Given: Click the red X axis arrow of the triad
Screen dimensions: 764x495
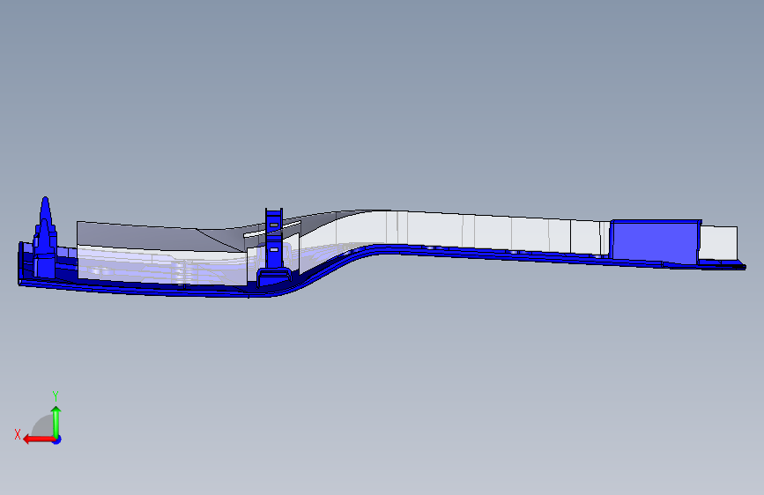Looking at the screenshot, I should click(38, 440).
